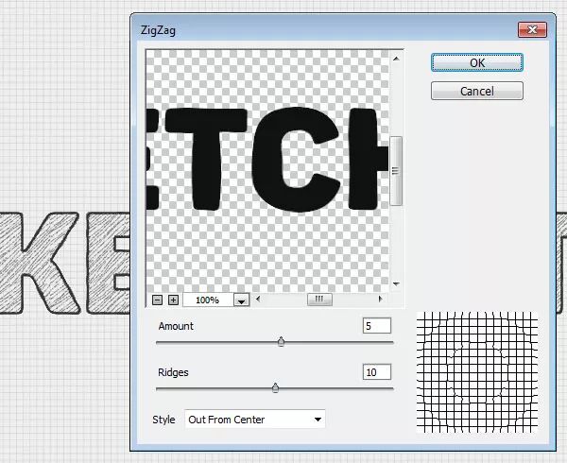Click the distortion grid preview thumbnail
The width and height of the screenshot is (567, 463).
coord(476,373)
